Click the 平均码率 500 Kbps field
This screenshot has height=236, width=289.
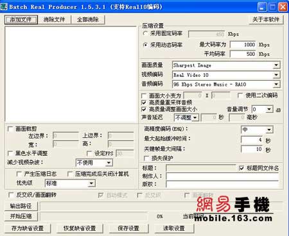pyautogui.click(x=243, y=54)
